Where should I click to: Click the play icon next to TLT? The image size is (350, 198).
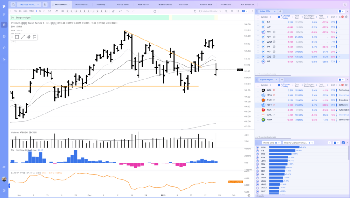coord(263,22)
